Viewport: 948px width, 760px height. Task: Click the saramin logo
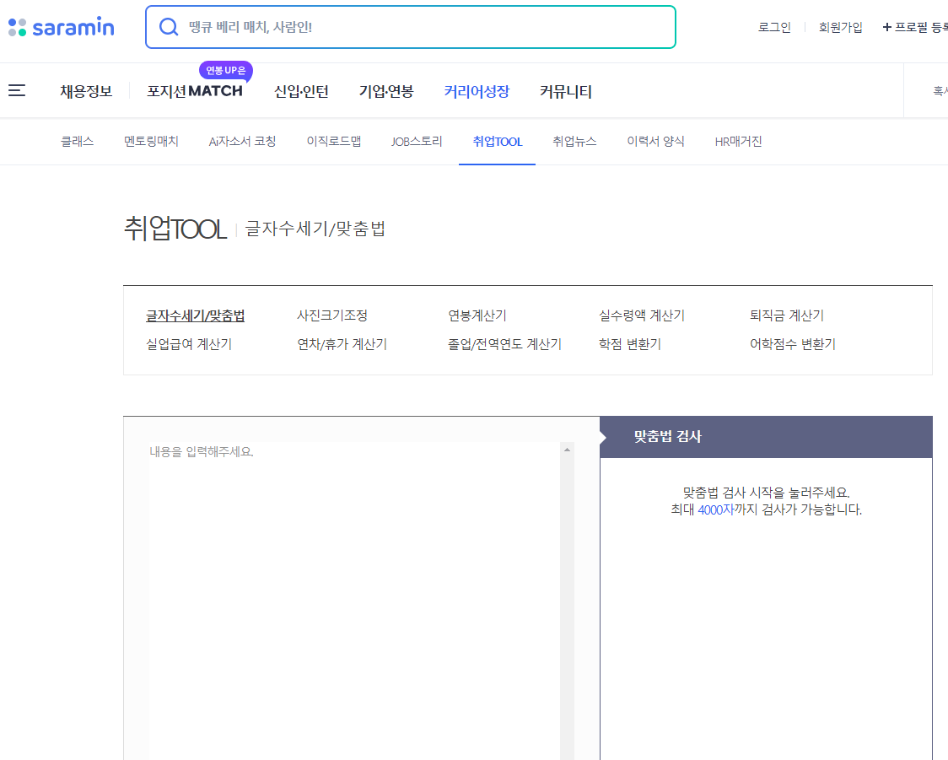point(61,26)
